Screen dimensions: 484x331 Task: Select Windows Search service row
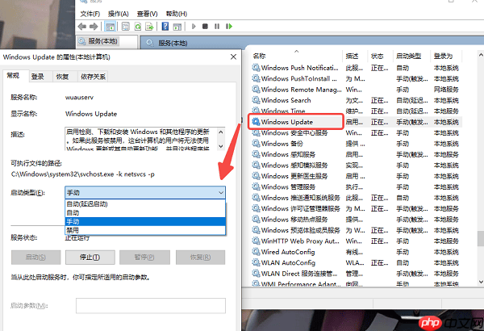[357, 100]
